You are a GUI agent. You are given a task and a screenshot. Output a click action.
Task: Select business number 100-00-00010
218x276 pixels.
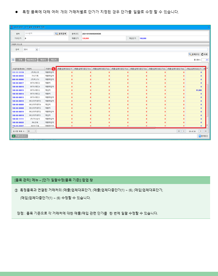click(18, 101)
